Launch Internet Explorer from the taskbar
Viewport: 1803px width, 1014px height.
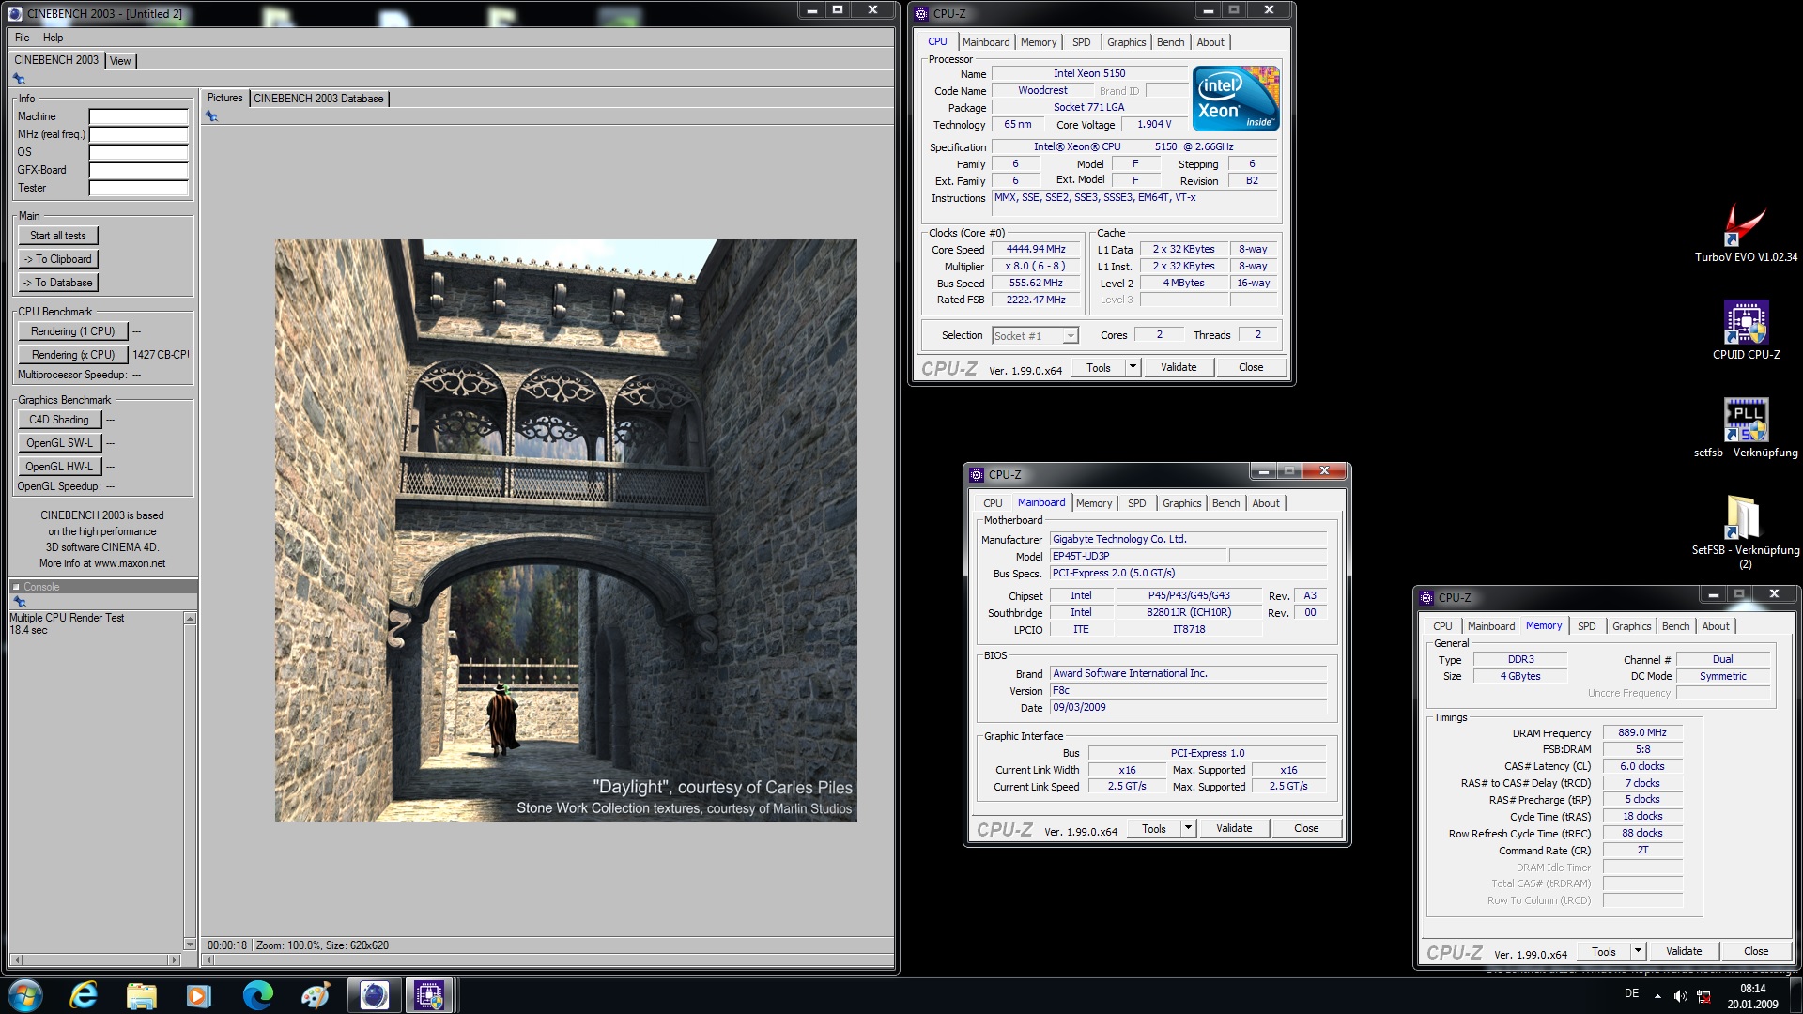pyautogui.click(x=84, y=995)
